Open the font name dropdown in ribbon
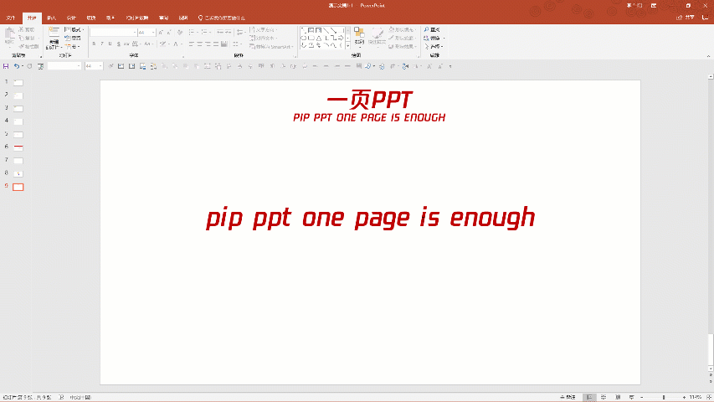Viewport: 714px width, 402px height. tap(134, 32)
